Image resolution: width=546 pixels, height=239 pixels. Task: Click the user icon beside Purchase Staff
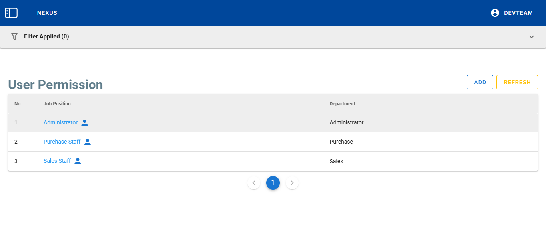[x=88, y=142]
